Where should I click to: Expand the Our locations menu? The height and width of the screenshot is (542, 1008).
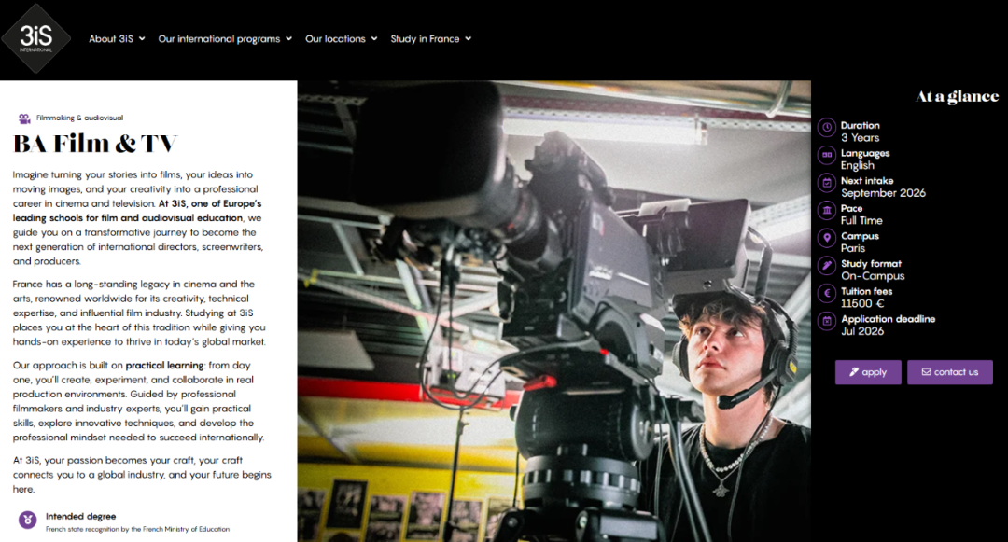tap(341, 39)
